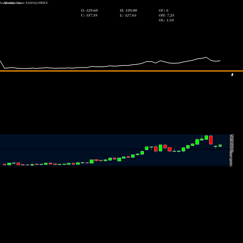The image size is (243, 243).
Task: Select the OH: 7.25 reading
Action: coord(166,15)
